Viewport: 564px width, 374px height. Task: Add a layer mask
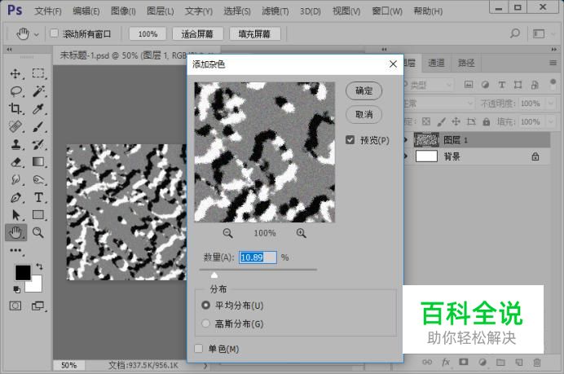coord(464,362)
